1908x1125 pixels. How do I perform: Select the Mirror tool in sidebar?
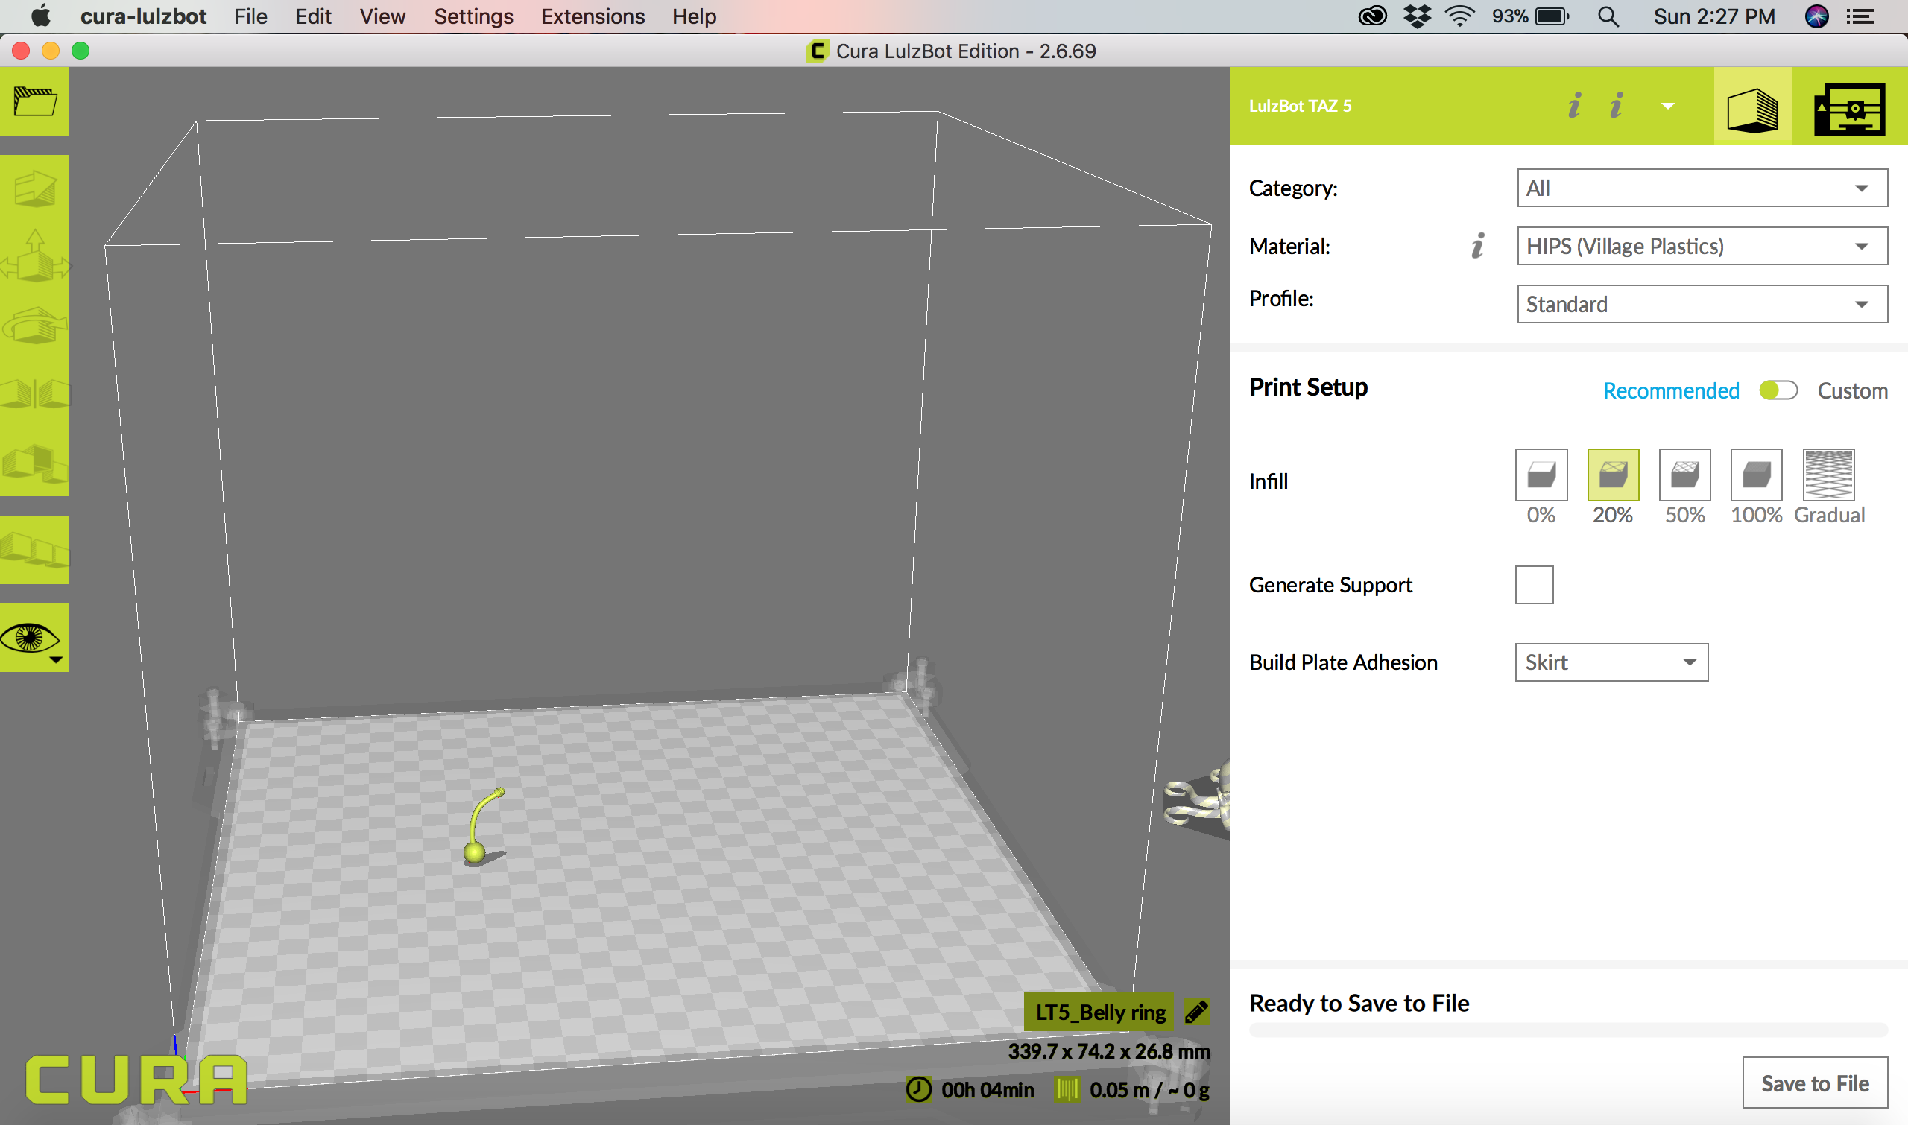(x=34, y=393)
